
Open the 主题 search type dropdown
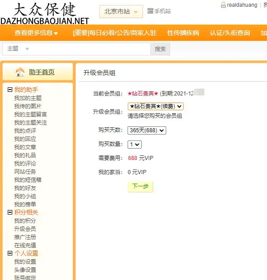point(18,49)
